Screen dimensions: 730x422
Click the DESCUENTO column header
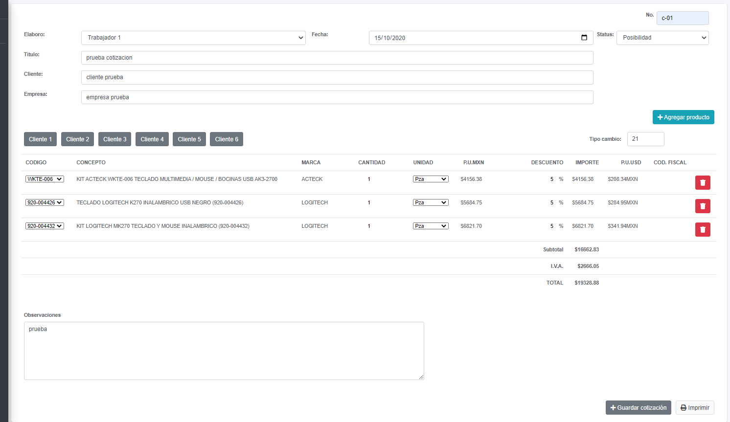[x=547, y=162]
